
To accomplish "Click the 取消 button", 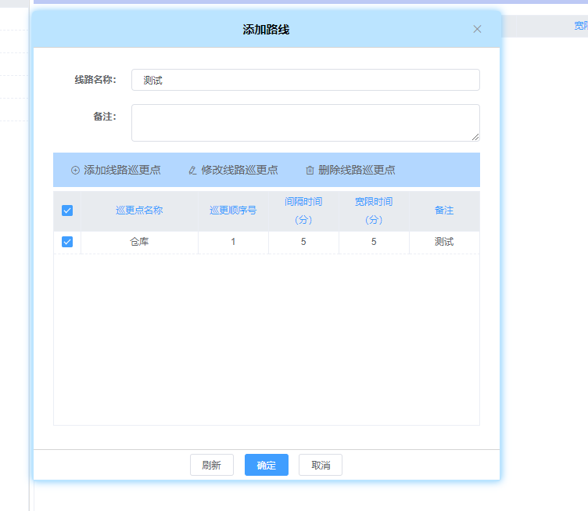I will coord(321,465).
